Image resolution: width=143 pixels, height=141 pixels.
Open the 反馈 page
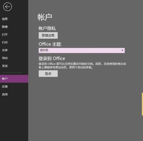click(x=5, y=87)
